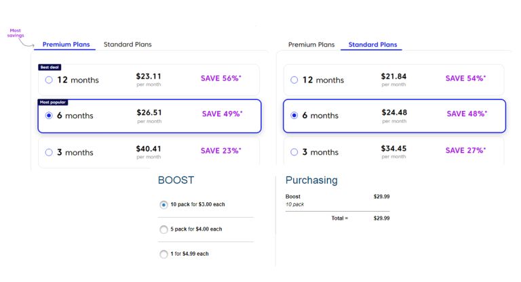Screen dimensions: 521x282
Task: Click the Total = label
Action: pyautogui.click(x=340, y=218)
